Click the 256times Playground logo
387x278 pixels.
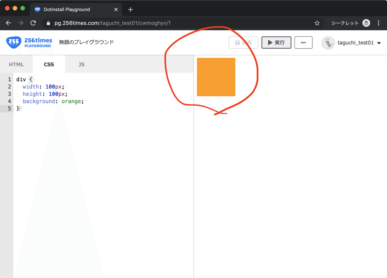(29, 43)
